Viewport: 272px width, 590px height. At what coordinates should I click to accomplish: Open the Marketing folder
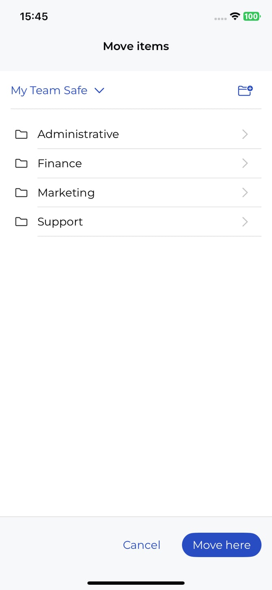tap(66, 192)
